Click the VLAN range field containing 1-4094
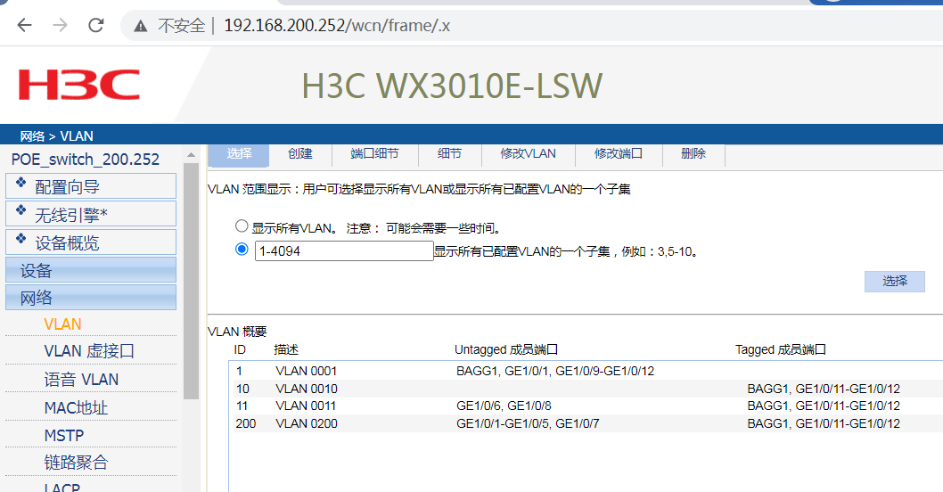 tap(344, 250)
